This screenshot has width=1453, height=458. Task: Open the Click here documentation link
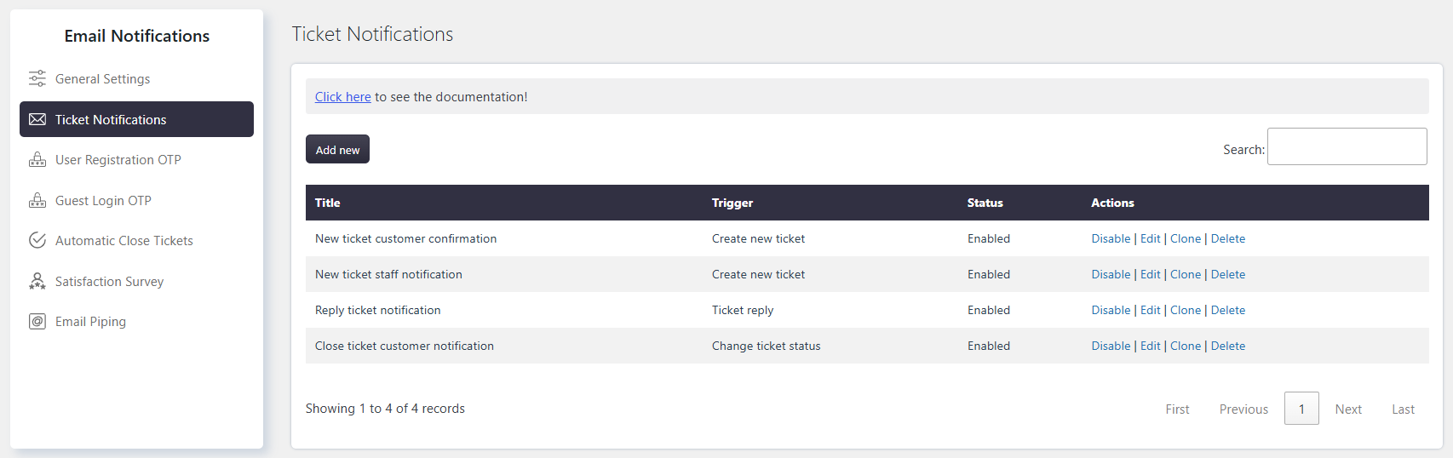pyautogui.click(x=343, y=97)
